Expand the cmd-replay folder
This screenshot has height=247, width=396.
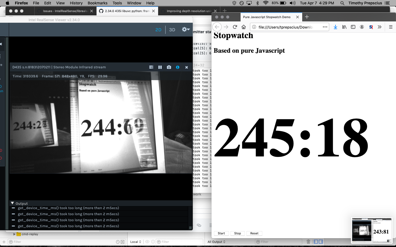point(14,234)
